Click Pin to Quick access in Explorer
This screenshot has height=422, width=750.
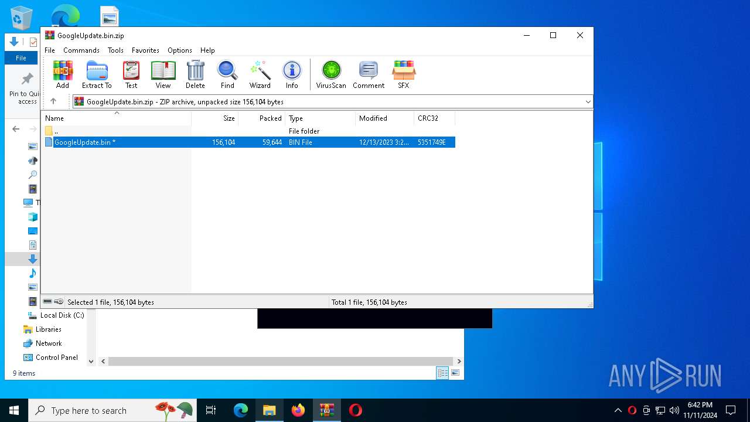(25, 89)
